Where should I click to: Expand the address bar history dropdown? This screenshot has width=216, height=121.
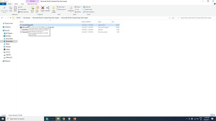click(170, 18)
